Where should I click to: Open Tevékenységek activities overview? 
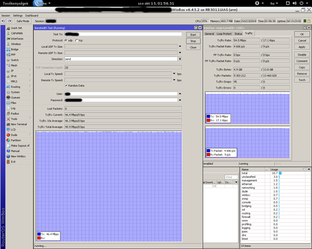tap(16, 3)
